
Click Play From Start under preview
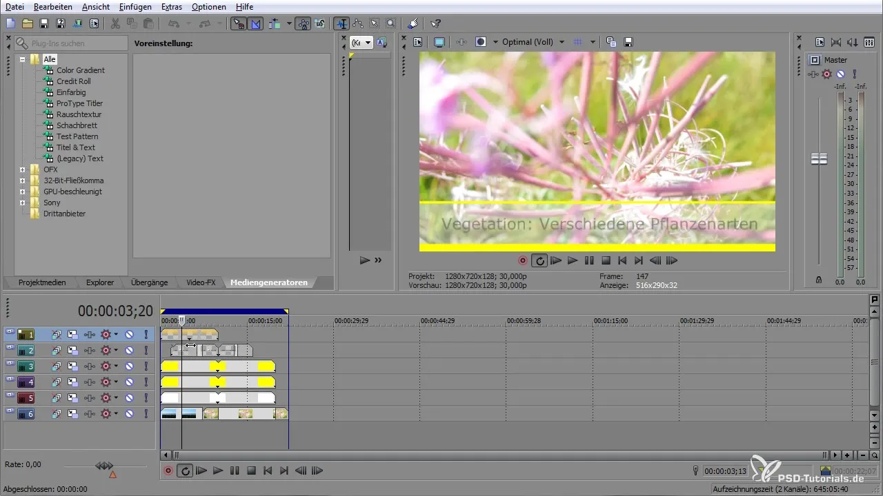[556, 260]
